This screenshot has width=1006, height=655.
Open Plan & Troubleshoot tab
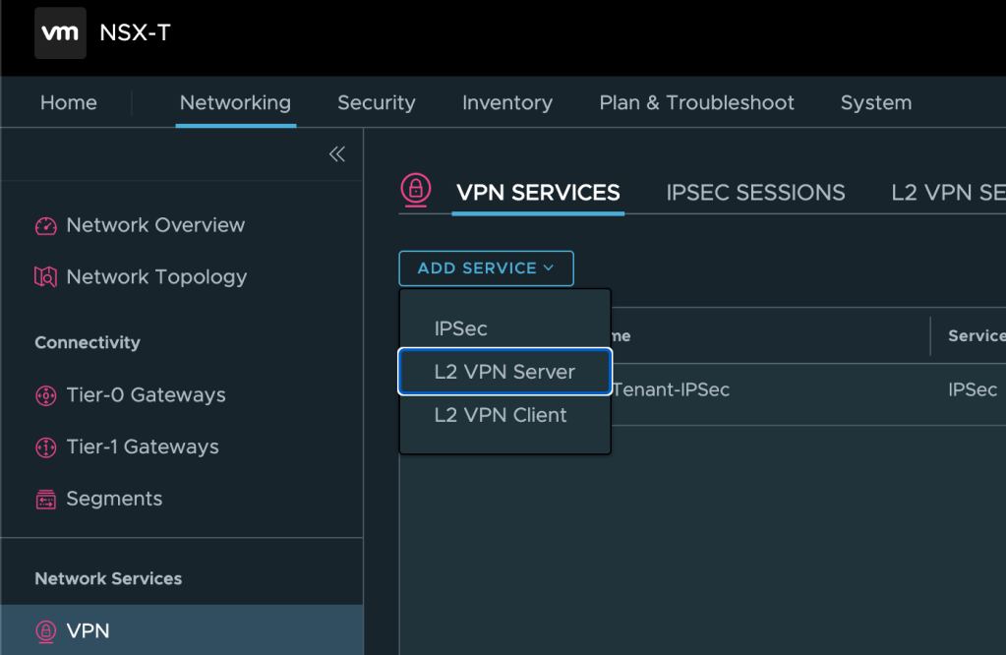[x=696, y=103]
